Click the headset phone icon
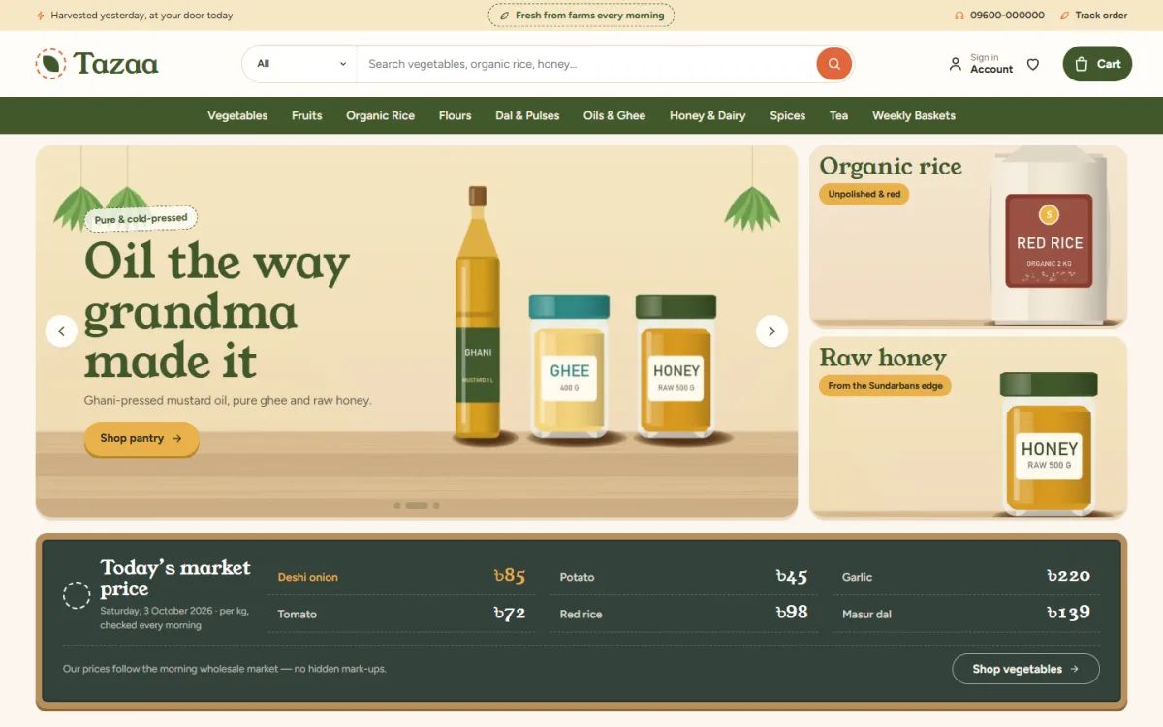The height and width of the screenshot is (727, 1163). click(x=959, y=16)
